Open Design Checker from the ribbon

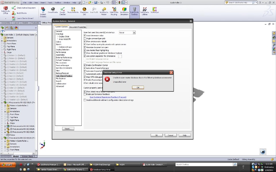[x=62, y=11]
